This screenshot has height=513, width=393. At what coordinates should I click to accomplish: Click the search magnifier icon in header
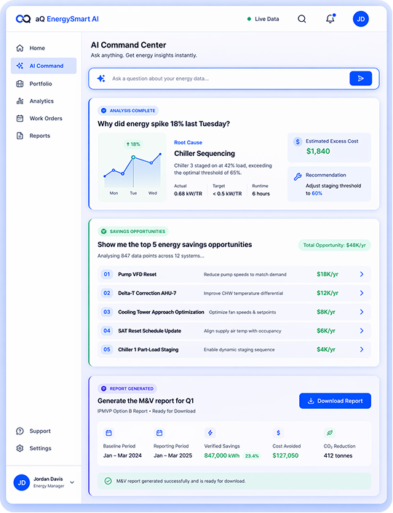click(x=302, y=19)
